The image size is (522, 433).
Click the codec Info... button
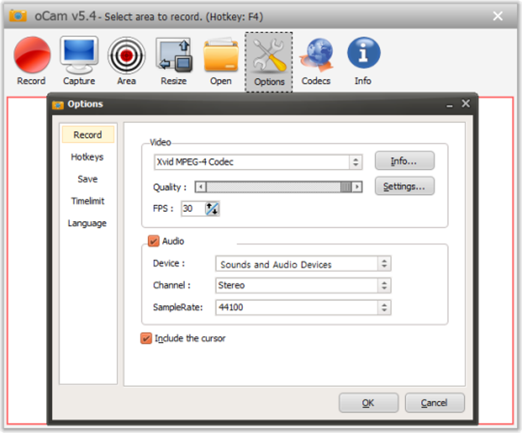coord(405,161)
